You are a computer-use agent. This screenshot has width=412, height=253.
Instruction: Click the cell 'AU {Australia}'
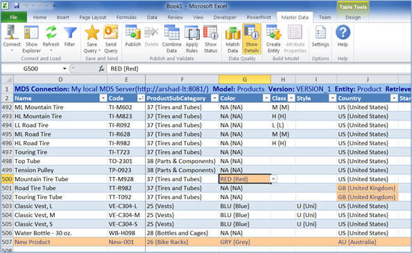click(368, 242)
